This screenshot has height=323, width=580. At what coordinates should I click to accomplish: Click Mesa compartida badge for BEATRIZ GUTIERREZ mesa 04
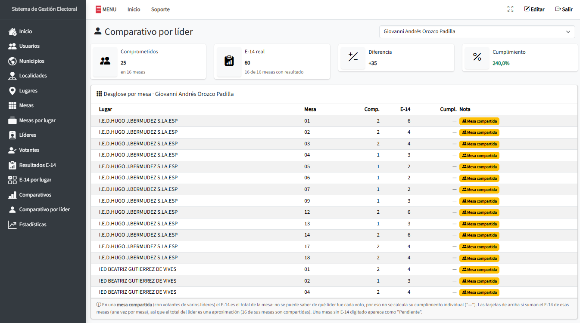(x=479, y=292)
